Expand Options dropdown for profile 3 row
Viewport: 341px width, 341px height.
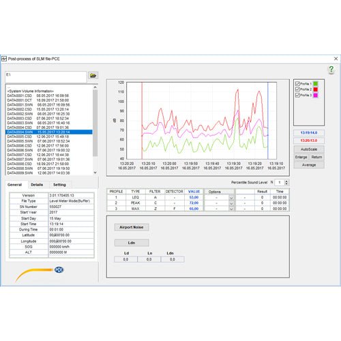[x=231, y=209]
